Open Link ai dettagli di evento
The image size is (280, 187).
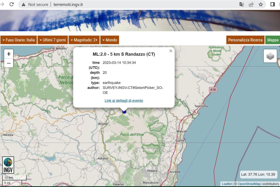tap(124, 100)
